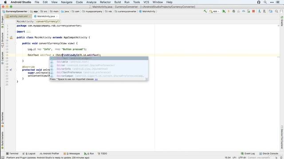Click the Search Everywhere magnifier in toolbar
Screen dimensions: 284x159
(276, 11)
